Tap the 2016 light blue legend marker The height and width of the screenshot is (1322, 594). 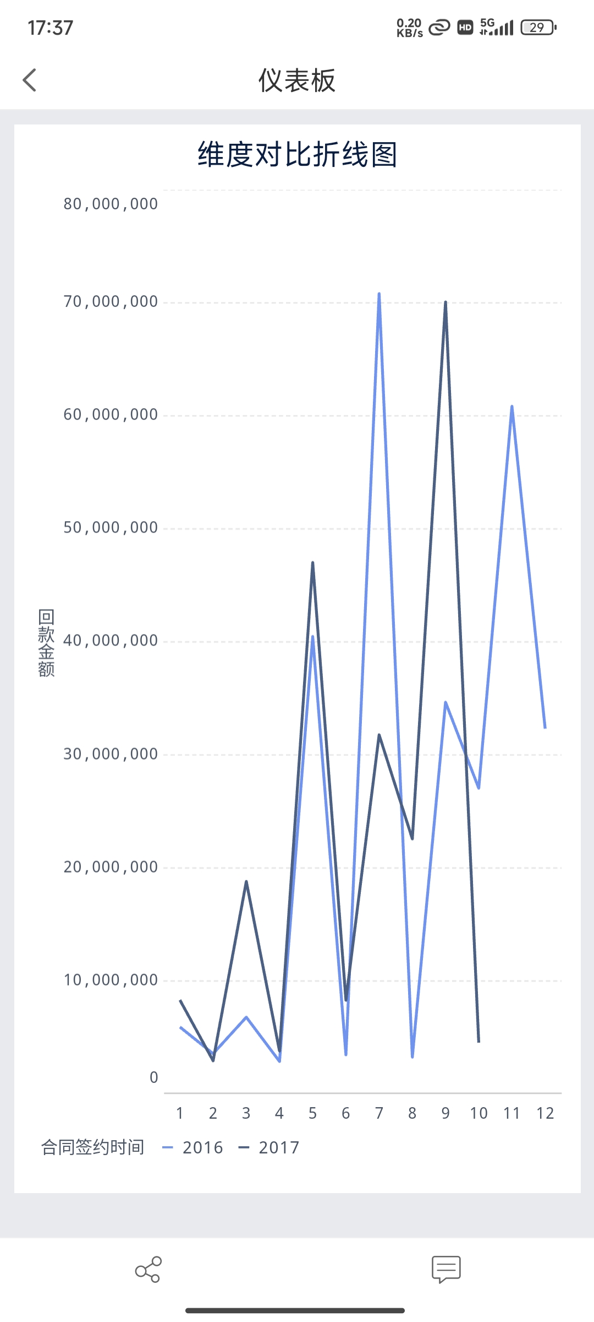click(168, 1148)
